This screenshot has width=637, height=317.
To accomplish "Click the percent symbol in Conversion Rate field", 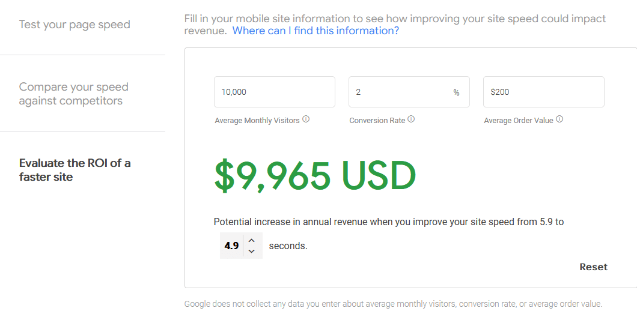I will coord(457,92).
